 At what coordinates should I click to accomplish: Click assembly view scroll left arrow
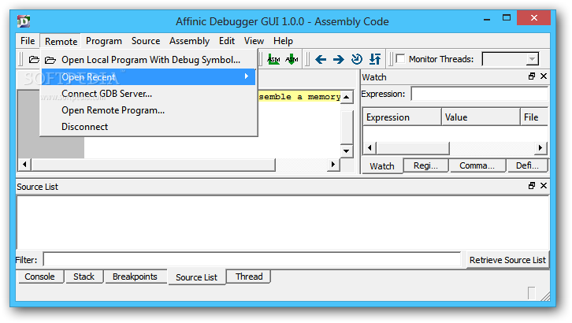pyautogui.click(x=24, y=165)
